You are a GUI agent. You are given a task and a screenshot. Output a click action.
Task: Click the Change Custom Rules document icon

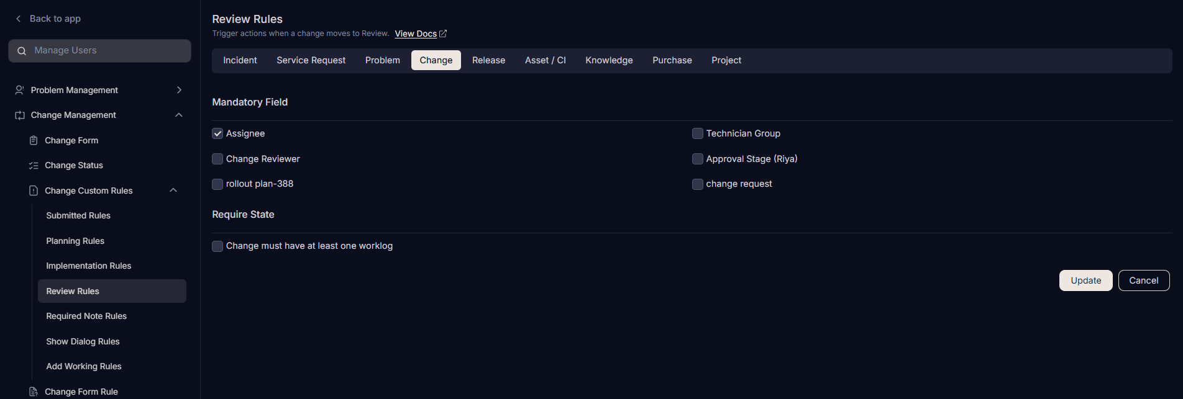[x=34, y=191]
